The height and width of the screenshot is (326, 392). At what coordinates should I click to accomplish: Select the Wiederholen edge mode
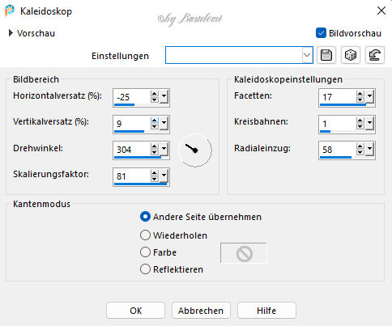(145, 235)
